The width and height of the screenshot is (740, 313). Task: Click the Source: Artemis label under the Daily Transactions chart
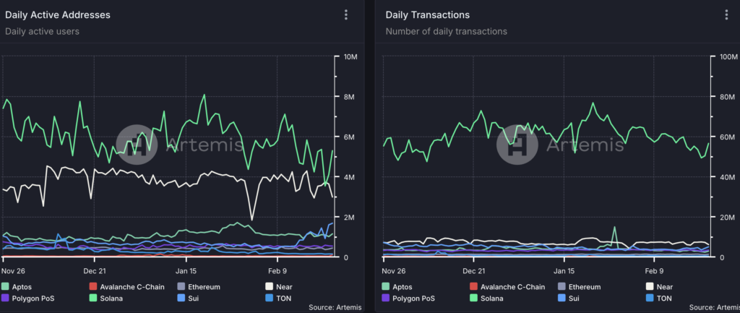tap(710, 308)
